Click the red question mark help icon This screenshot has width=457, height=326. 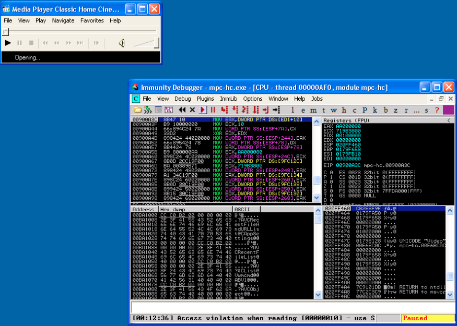tap(436, 110)
